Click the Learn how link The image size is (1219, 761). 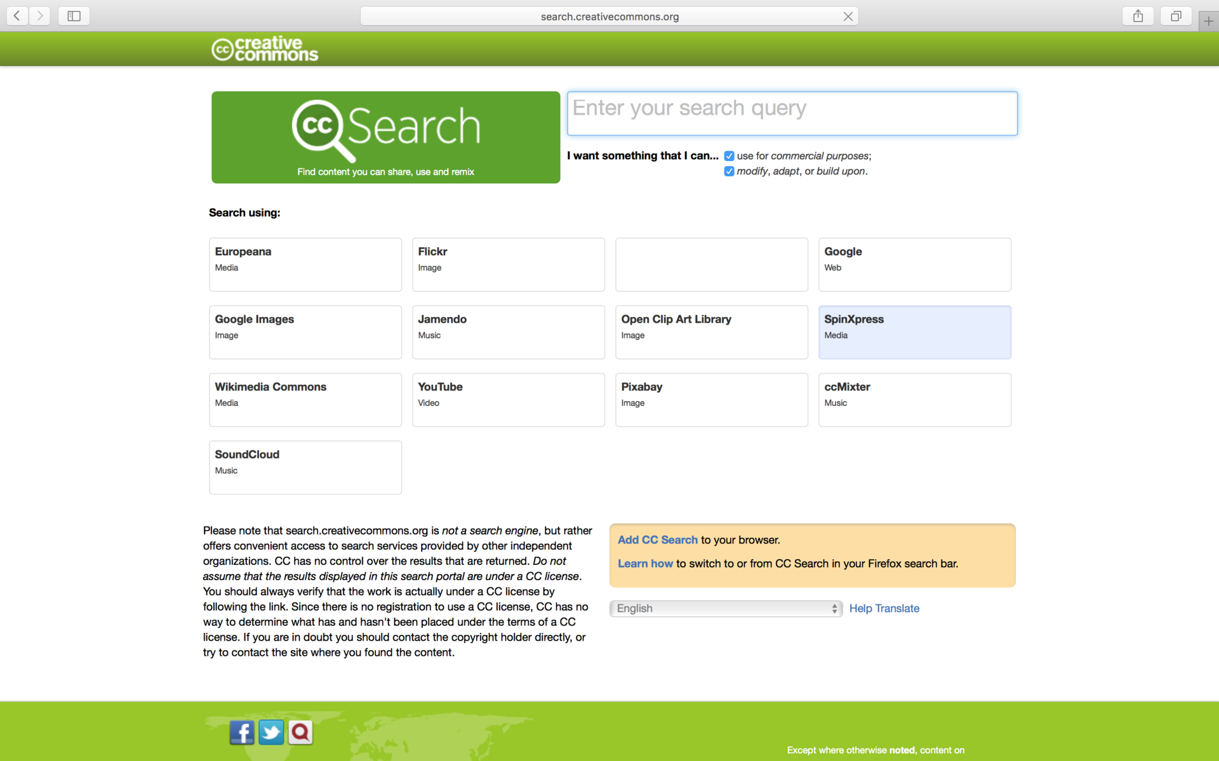[645, 563]
